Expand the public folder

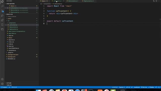tap(10, 19)
